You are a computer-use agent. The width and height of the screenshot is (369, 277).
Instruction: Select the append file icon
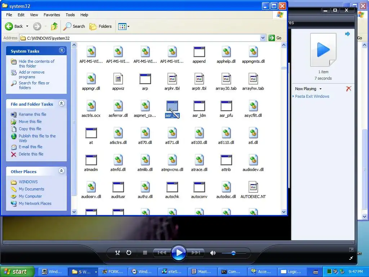tap(199, 52)
